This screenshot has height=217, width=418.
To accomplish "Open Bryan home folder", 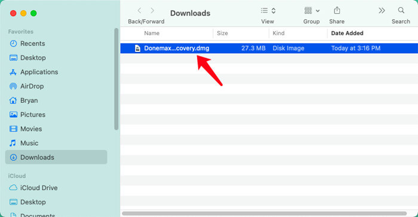I will (29, 100).
